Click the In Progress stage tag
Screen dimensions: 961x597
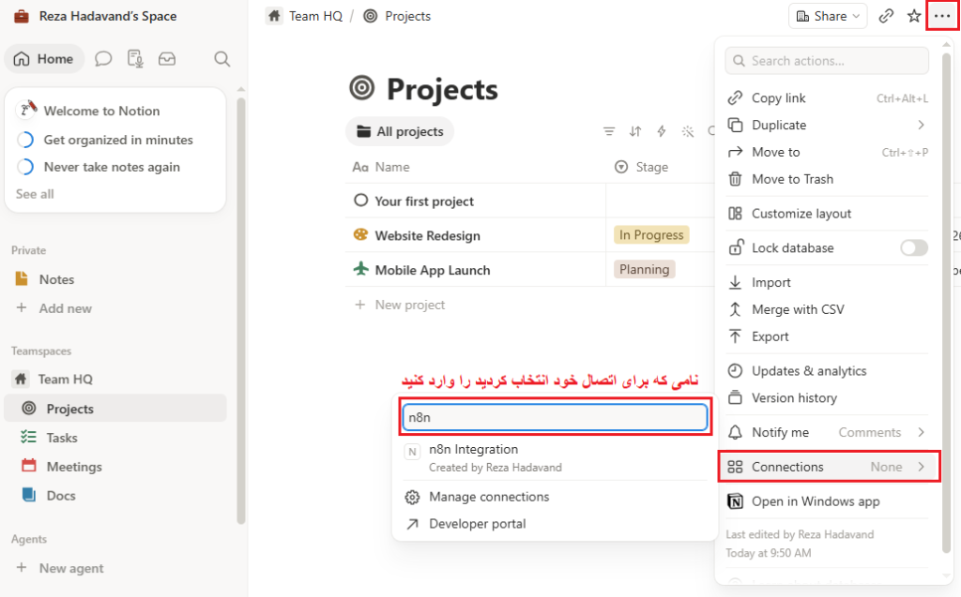(x=651, y=235)
